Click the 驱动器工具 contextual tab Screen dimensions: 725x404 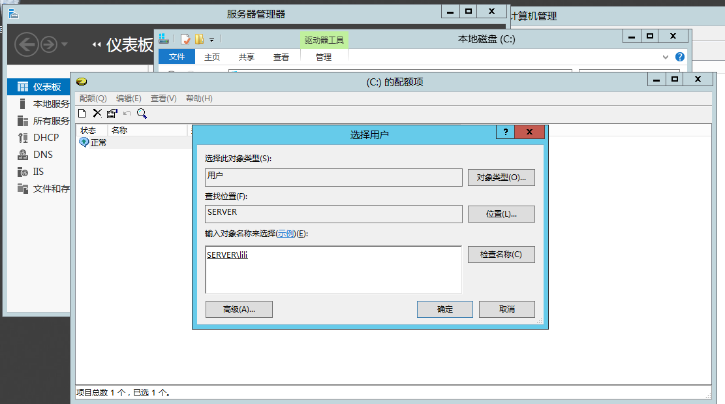click(324, 40)
